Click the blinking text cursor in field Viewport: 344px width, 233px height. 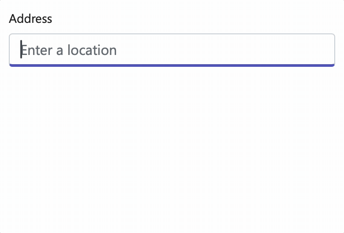tap(21, 49)
